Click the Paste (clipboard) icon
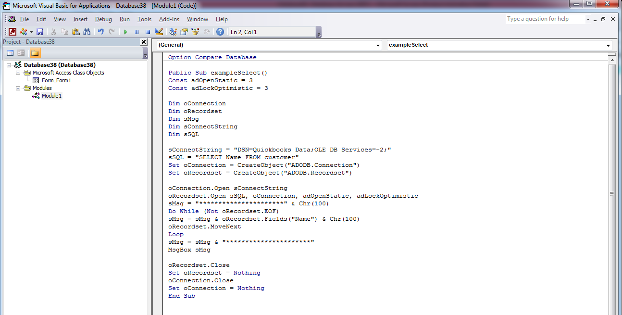This screenshot has width=622, height=315. coord(76,32)
